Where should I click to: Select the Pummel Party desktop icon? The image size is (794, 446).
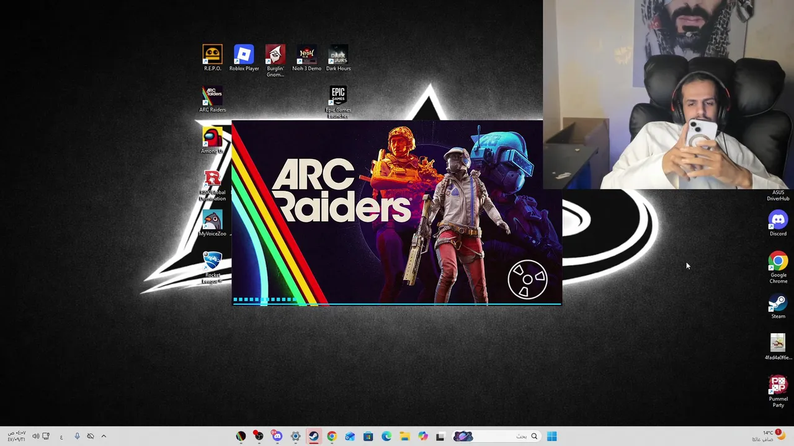click(x=778, y=391)
